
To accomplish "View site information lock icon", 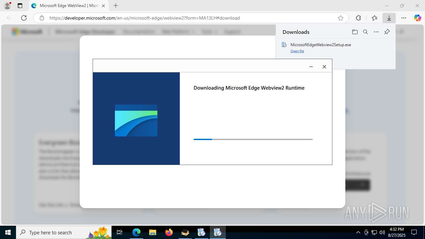I will click(42, 18).
